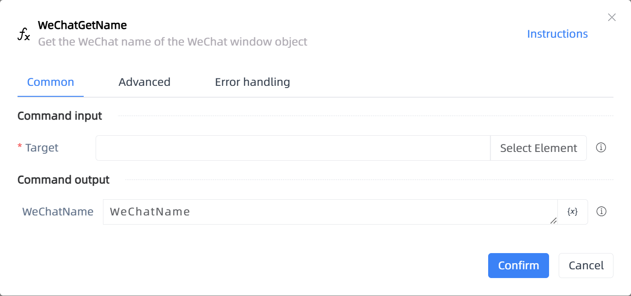
Task: Click the fx function icon
Action: click(x=24, y=34)
